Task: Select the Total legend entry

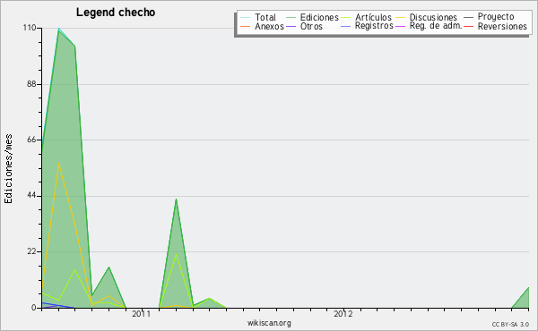Action: pyautogui.click(x=265, y=17)
